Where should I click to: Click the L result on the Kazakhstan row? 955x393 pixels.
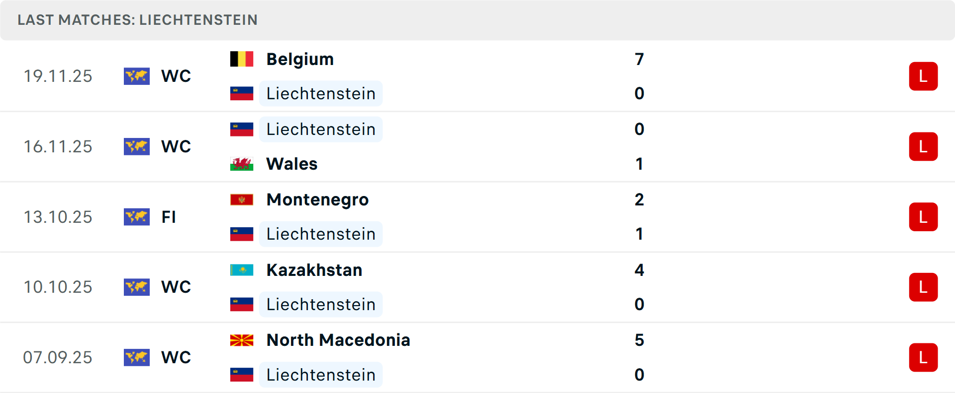click(x=924, y=287)
